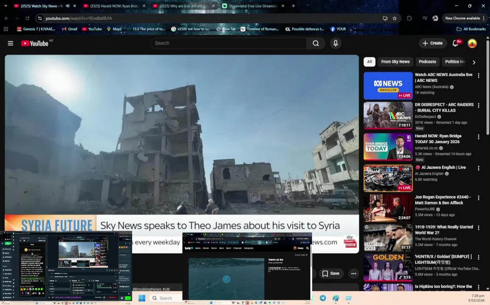Screen dimensions: 490x305
Task: Click the YouTube search magnifier button
Action: pyautogui.click(x=316, y=43)
